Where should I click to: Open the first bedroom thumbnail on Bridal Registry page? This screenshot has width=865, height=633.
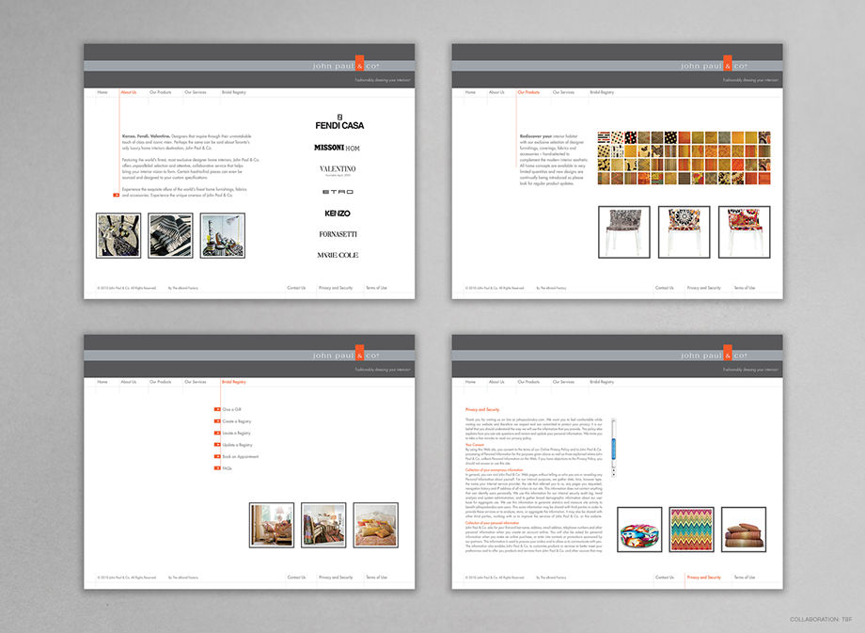coord(272,525)
